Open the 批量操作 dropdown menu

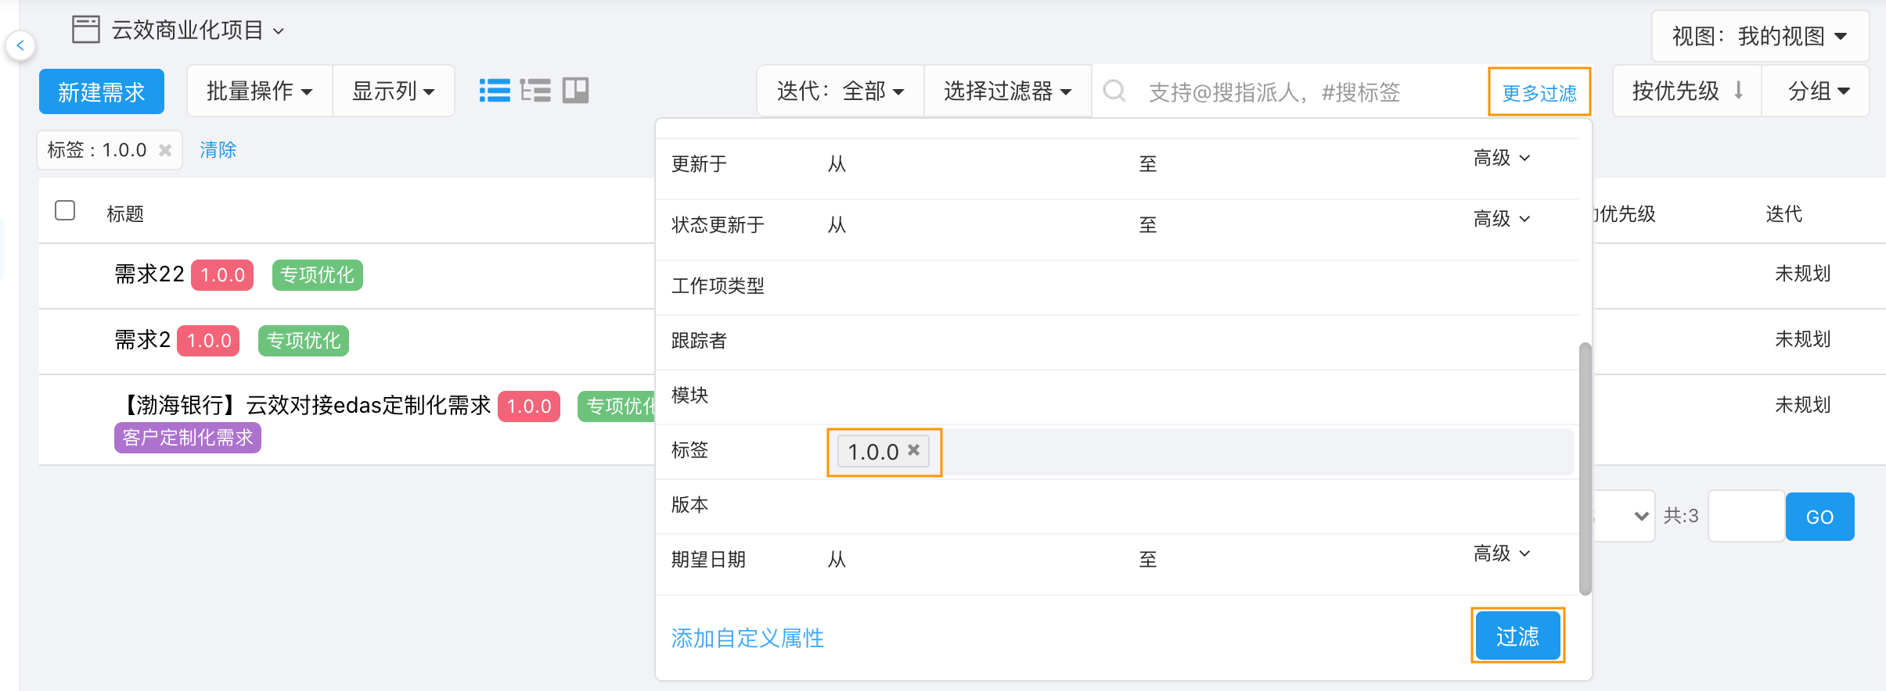point(259,91)
